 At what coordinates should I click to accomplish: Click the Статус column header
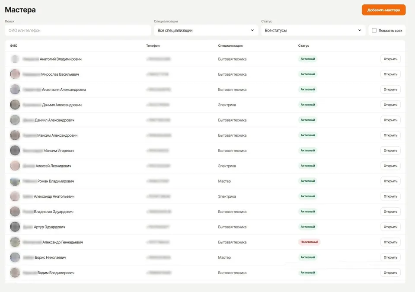[x=303, y=45]
